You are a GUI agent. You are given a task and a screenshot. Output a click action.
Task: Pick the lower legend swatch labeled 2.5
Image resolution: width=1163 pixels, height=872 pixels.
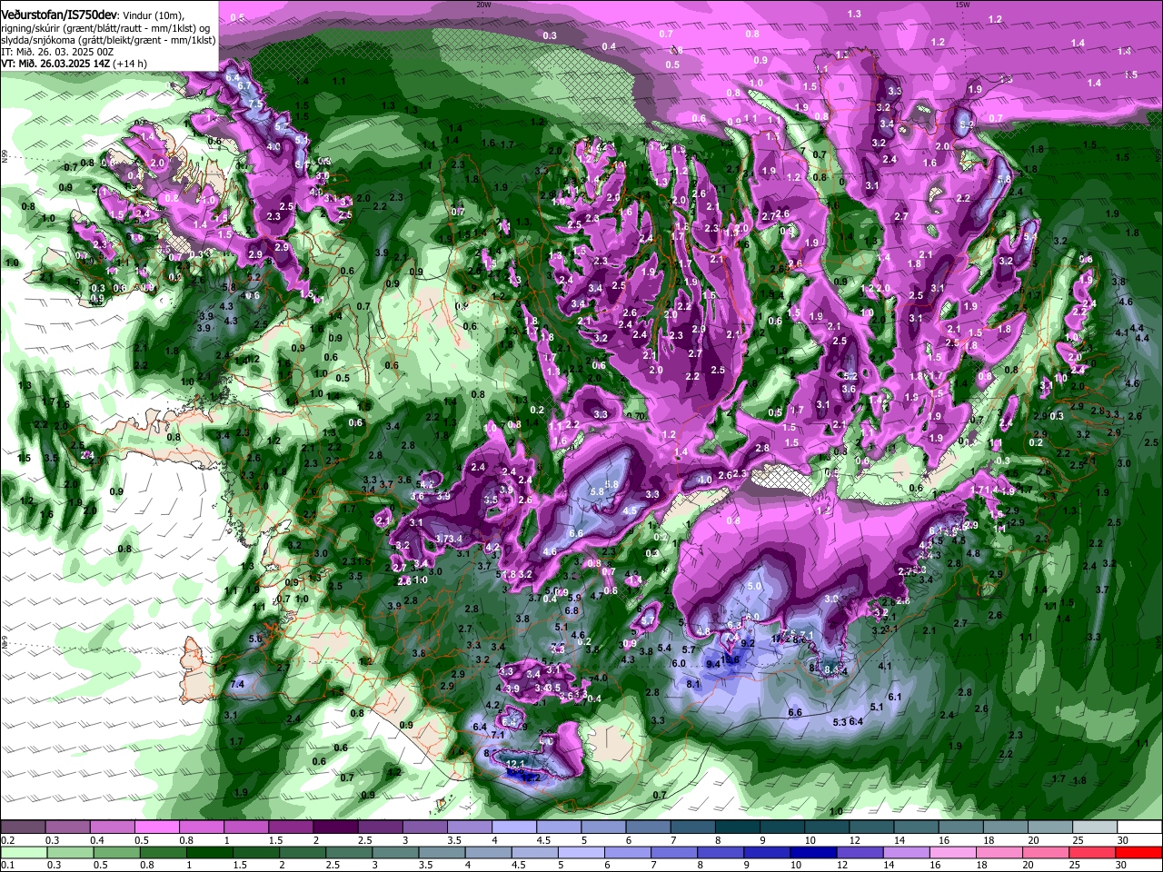coord(348,852)
